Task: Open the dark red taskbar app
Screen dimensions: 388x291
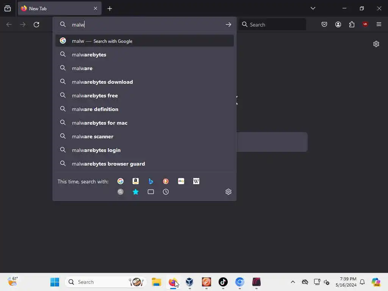Action: 257,282
